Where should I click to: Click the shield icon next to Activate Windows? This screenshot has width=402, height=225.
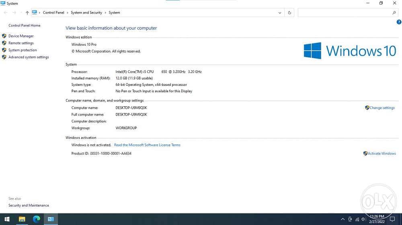[365, 153]
